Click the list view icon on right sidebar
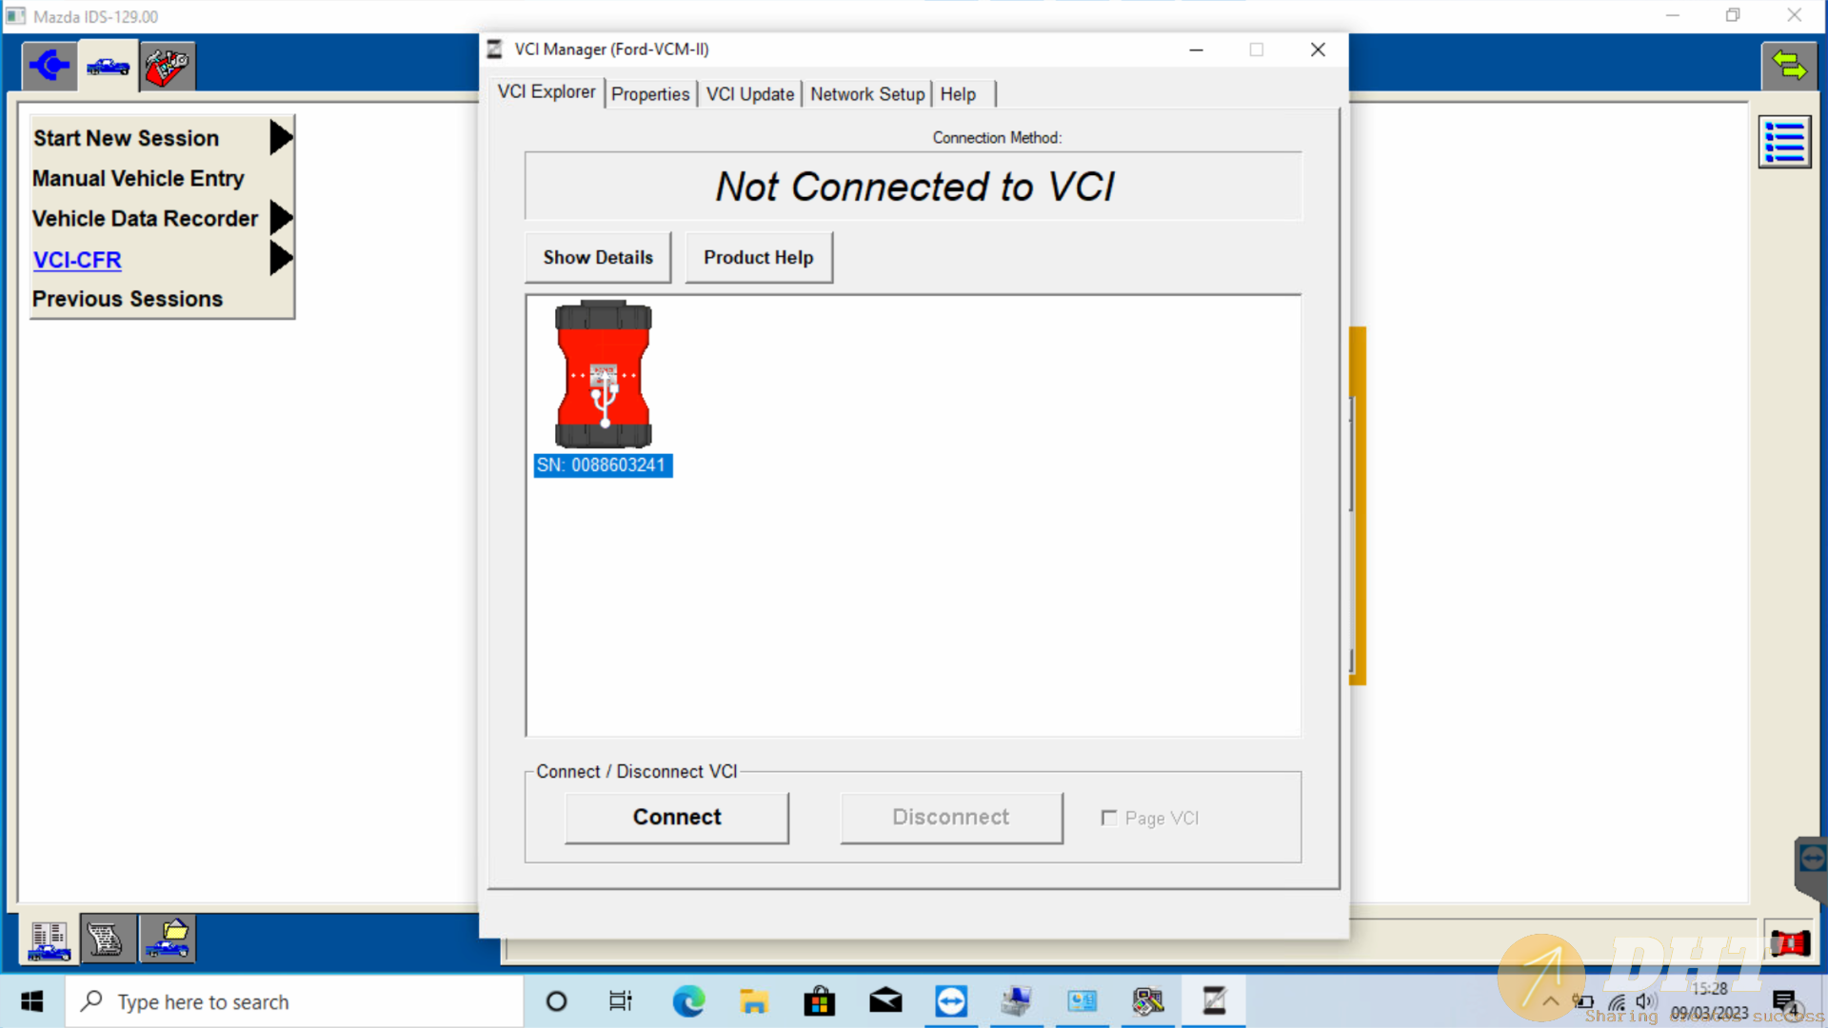Screen dimensions: 1828x1028 (x=1785, y=142)
